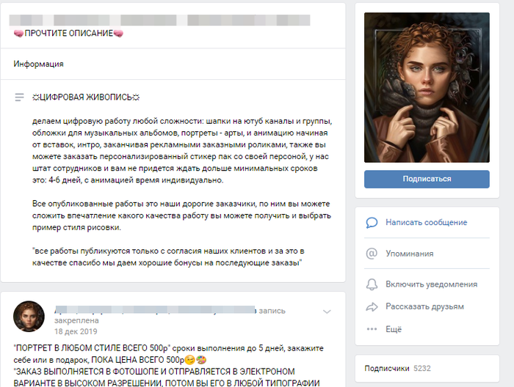Open the Написать сообщение link
Screen dimensions: 514x387
point(426,222)
